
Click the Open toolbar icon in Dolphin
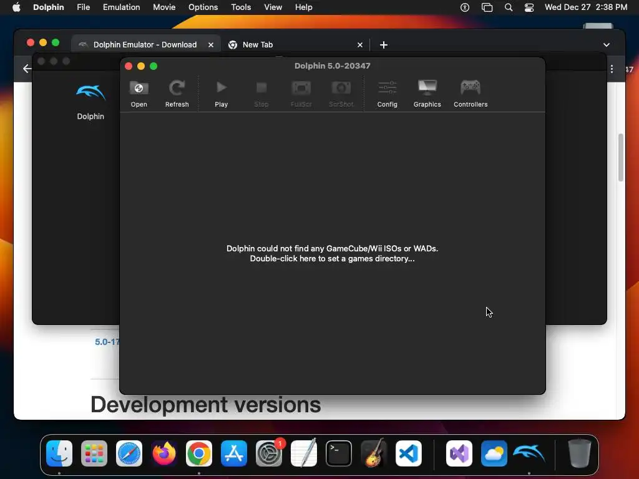pos(139,94)
